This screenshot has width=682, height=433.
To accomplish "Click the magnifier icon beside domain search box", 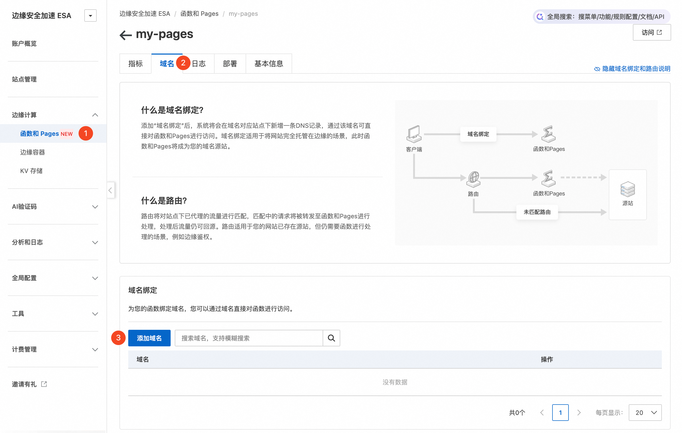I will click(331, 338).
